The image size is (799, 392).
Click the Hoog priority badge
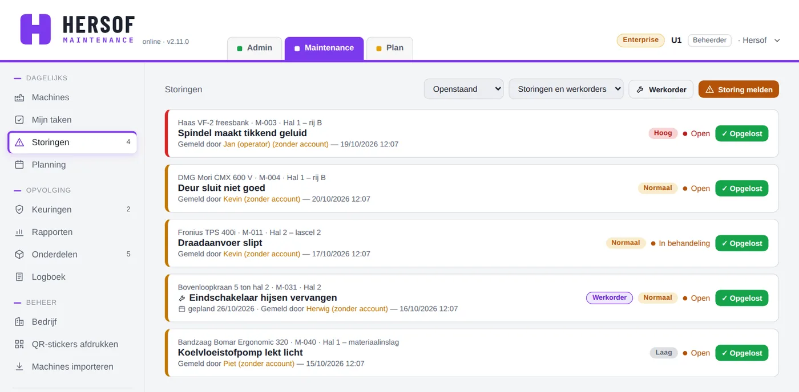663,133
